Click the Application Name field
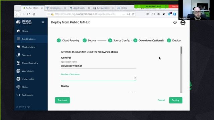Image resolution: width=214 pixels, height=120 pixels. [x=99, y=66]
